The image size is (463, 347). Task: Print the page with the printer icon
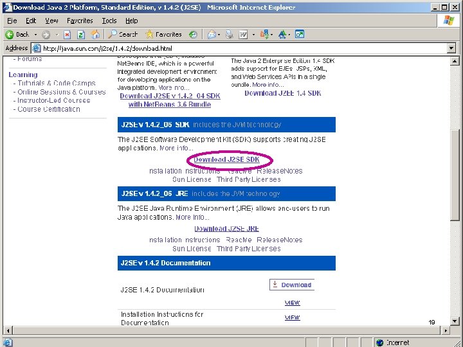229,35
